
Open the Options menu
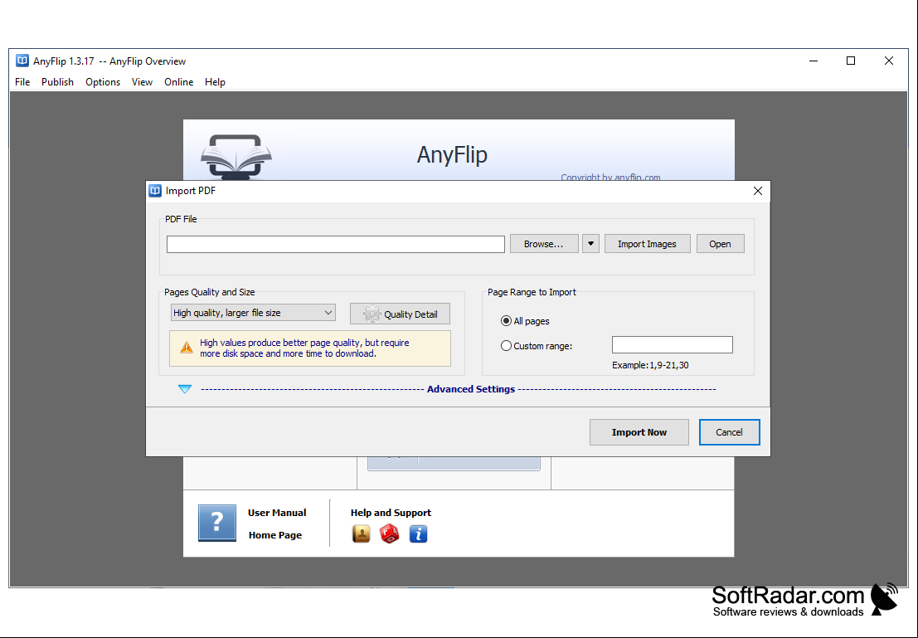tap(103, 82)
